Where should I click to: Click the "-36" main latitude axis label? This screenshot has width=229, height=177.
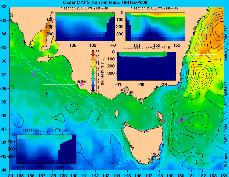(x=3, y=61)
